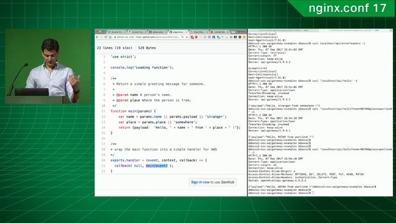The width and height of the screenshot is (396, 223).
Task: Click "Sign in now" ZenHub link
Action: coord(200,182)
